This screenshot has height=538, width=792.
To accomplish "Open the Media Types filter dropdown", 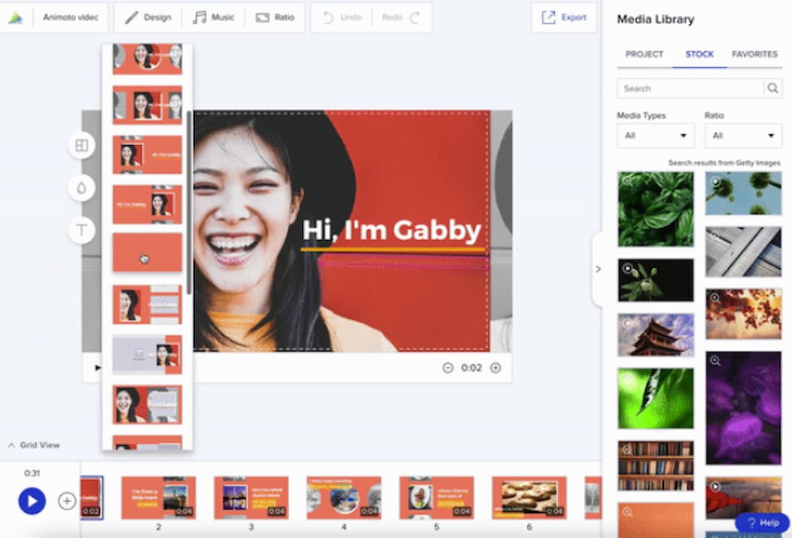I will pos(655,136).
